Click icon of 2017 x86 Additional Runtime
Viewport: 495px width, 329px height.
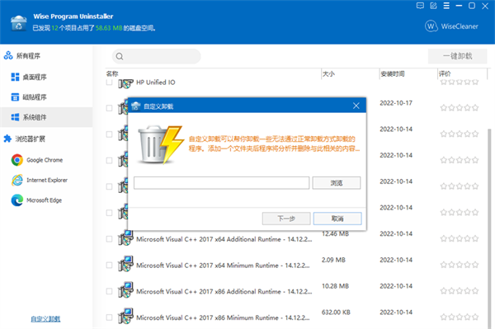click(125, 290)
